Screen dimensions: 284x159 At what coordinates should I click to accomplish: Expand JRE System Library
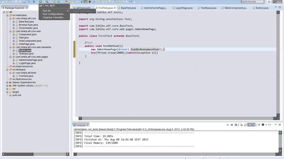tap(7, 86)
